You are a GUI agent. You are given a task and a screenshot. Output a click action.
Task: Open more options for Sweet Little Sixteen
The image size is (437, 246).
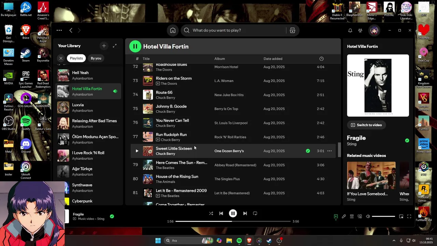(329, 151)
